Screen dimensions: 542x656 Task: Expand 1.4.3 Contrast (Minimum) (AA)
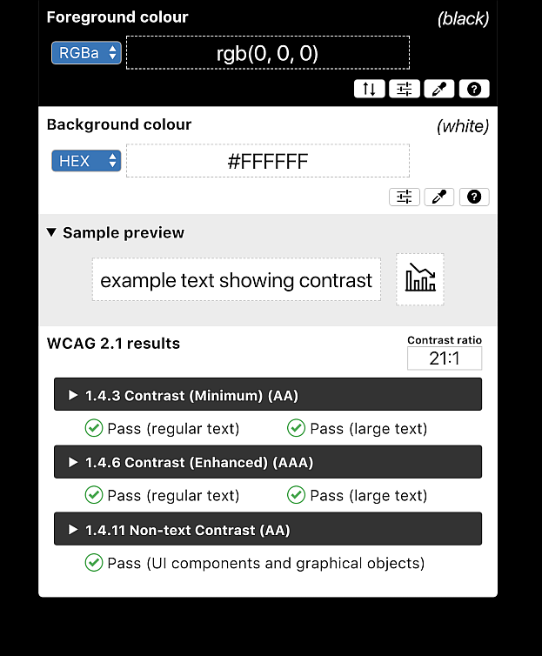coord(268,394)
